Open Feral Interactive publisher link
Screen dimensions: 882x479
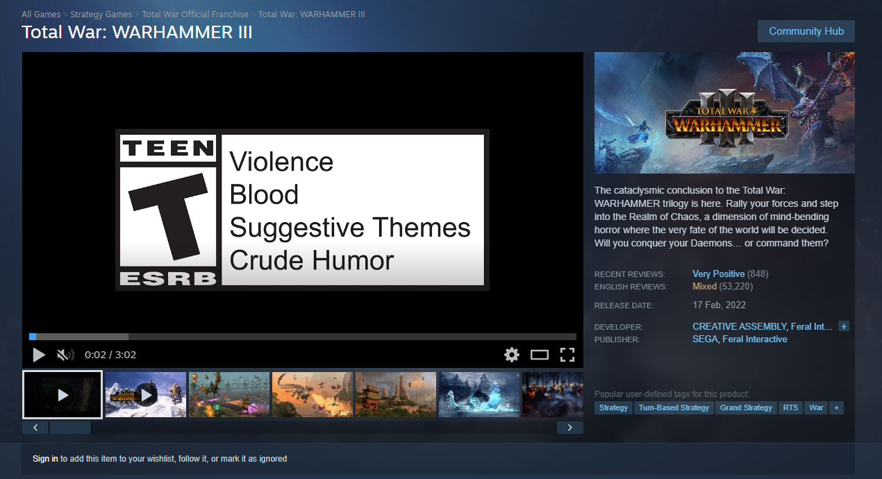[755, 339]
